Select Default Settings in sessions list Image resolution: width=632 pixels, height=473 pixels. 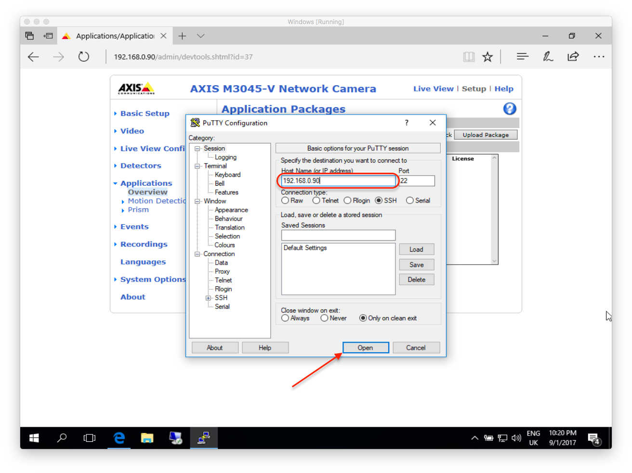pyautogui.click(x=305, y=248)
